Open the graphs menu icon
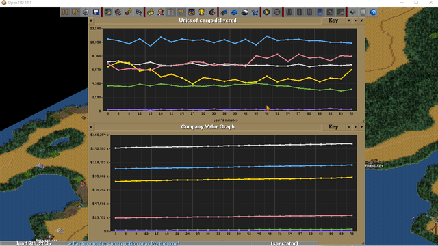This screenshot has width=438, height=246. pos(192,12)
